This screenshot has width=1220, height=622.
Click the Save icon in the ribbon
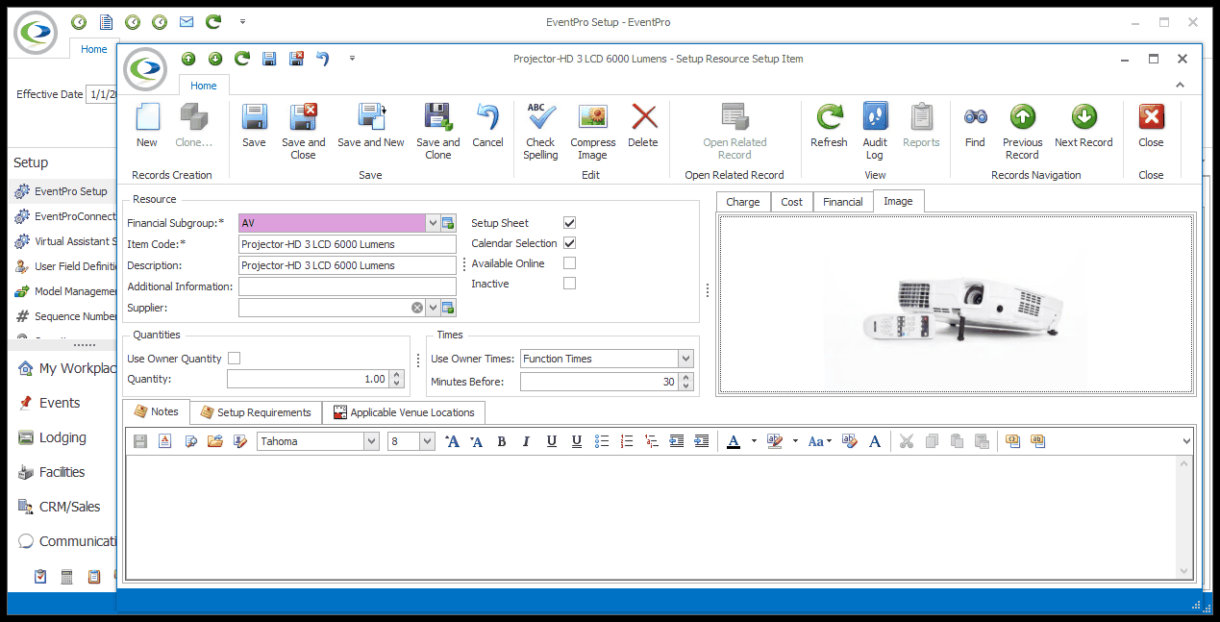tap(254, 117)
